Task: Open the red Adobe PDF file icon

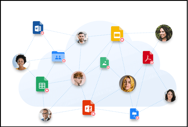Action: 148,57
